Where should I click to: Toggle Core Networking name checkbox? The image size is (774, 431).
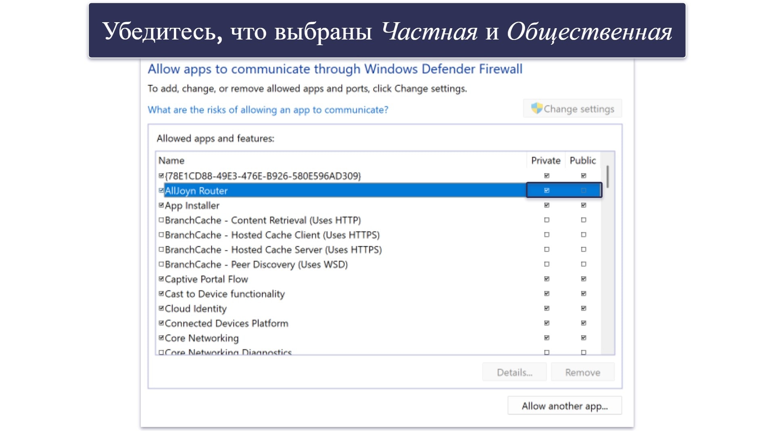tap(161, 338)
